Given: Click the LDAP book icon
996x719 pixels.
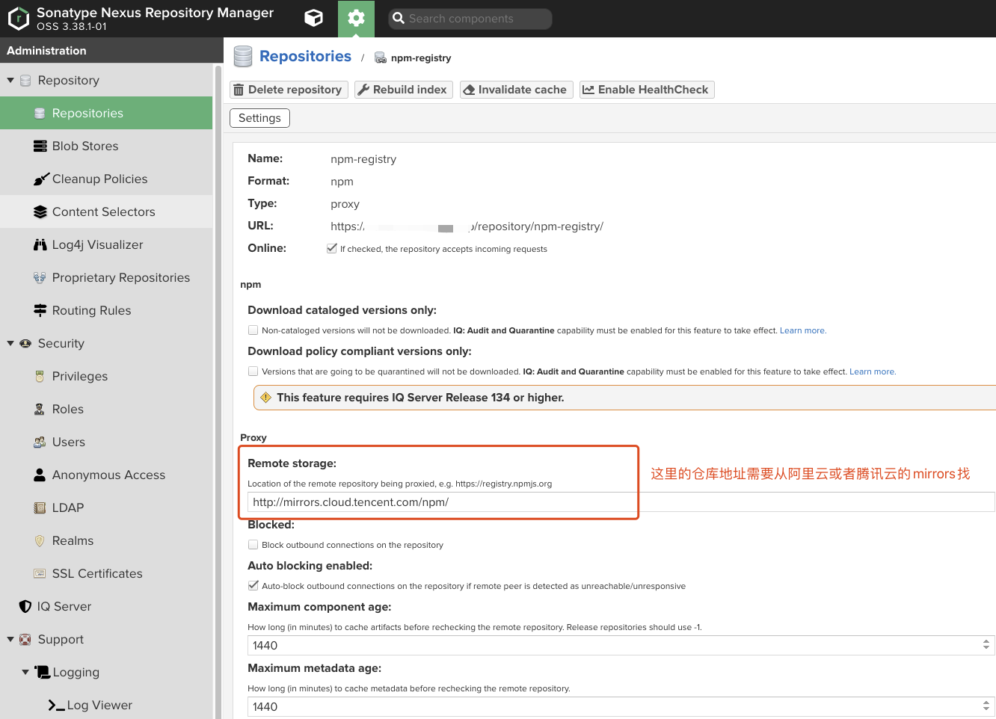Looking at the screenshot, I should coord(40,507).
